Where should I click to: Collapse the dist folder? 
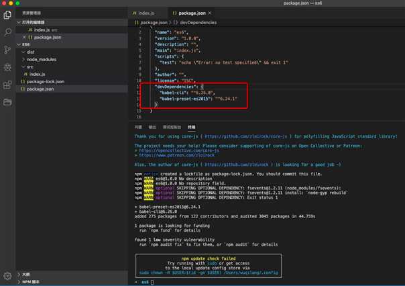tap(72, 52)
